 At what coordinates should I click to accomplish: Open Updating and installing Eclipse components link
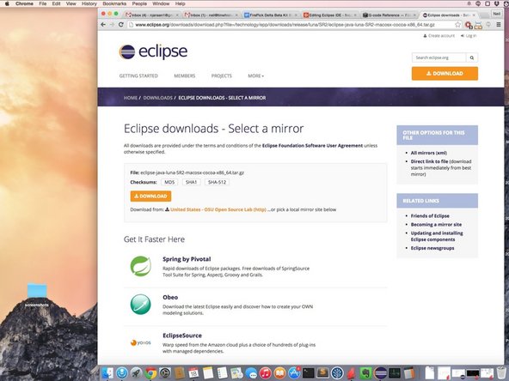click(437, 236)
